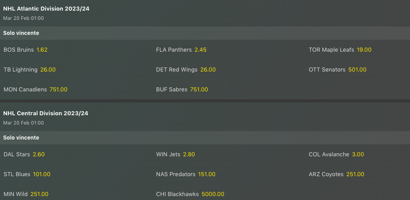This screenshot has width=410, height=200.
Task: Choose STL Blues at 101.00
Action: click(42, 174)
